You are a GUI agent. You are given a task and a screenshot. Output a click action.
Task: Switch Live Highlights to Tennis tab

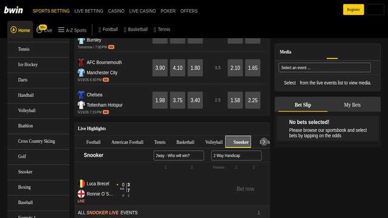tap(160, 142)
